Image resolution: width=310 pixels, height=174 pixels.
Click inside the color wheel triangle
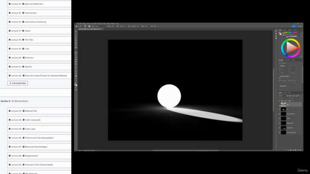coord(292,48)
